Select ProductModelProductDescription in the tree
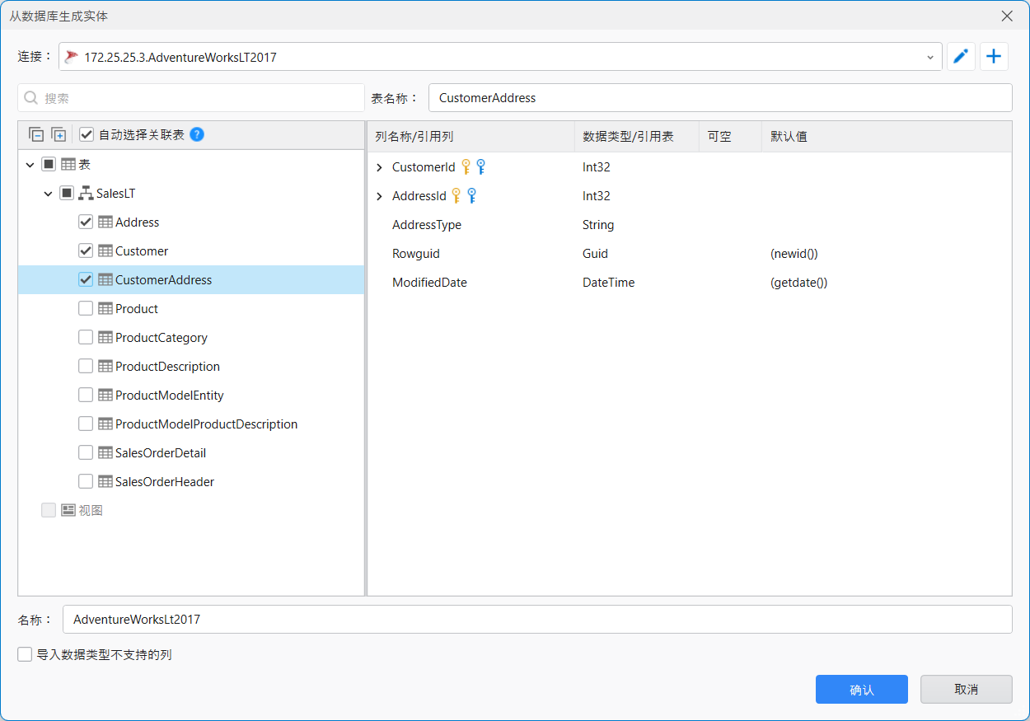1030x721 pixels. click(x=206, y=424)
